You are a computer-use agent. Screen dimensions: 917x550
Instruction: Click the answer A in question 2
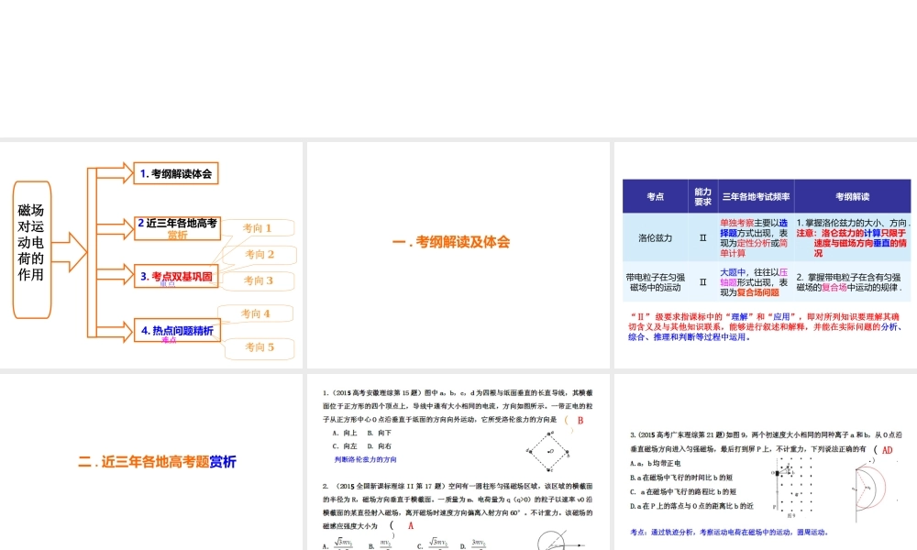tap(411, 525)
